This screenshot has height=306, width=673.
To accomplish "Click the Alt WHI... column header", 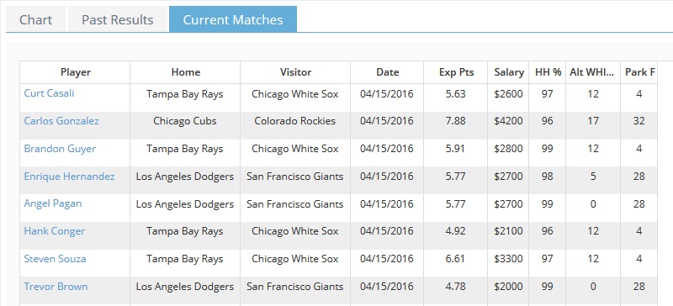I will pos(593,72).
